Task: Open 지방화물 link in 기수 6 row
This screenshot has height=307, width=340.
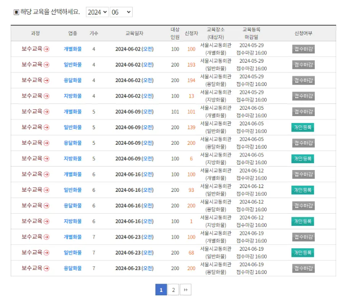Action: pos(73,222)
